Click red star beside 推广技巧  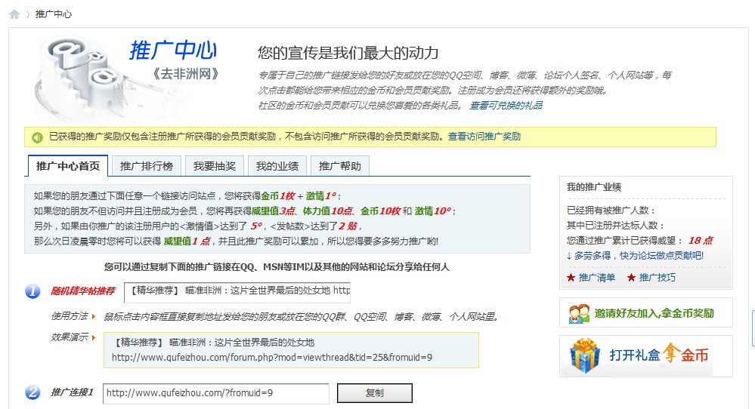[631, 277]
